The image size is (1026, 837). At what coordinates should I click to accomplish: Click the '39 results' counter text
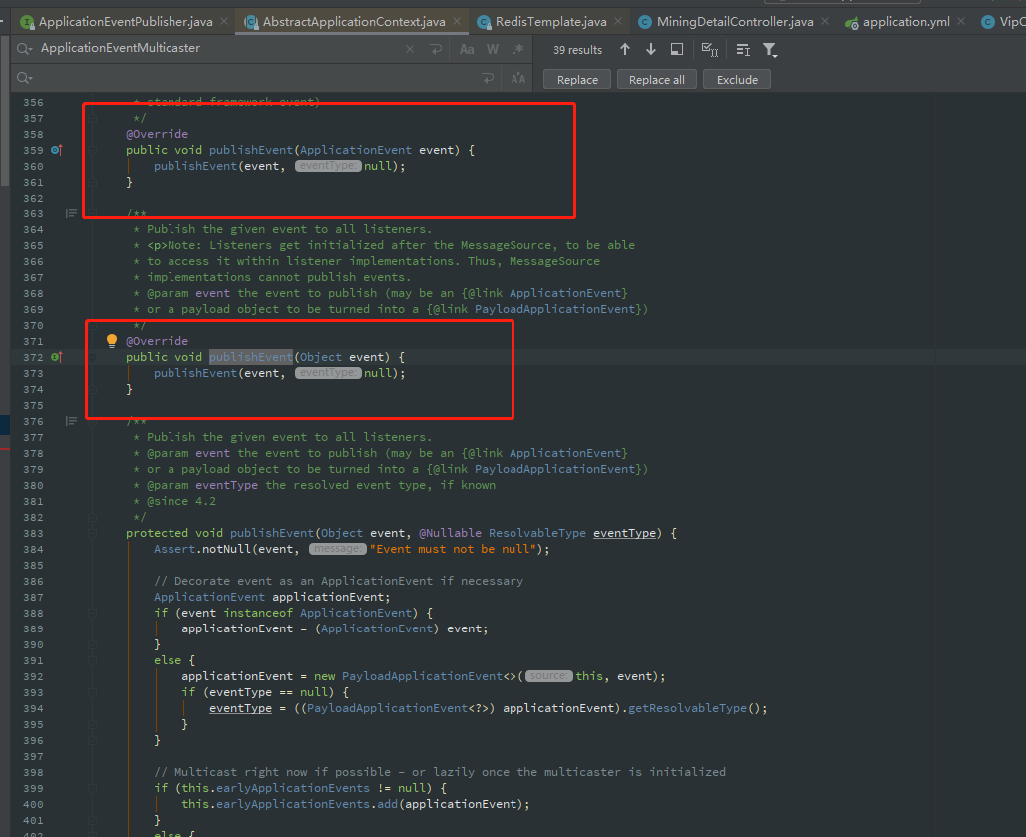(577, 50)
